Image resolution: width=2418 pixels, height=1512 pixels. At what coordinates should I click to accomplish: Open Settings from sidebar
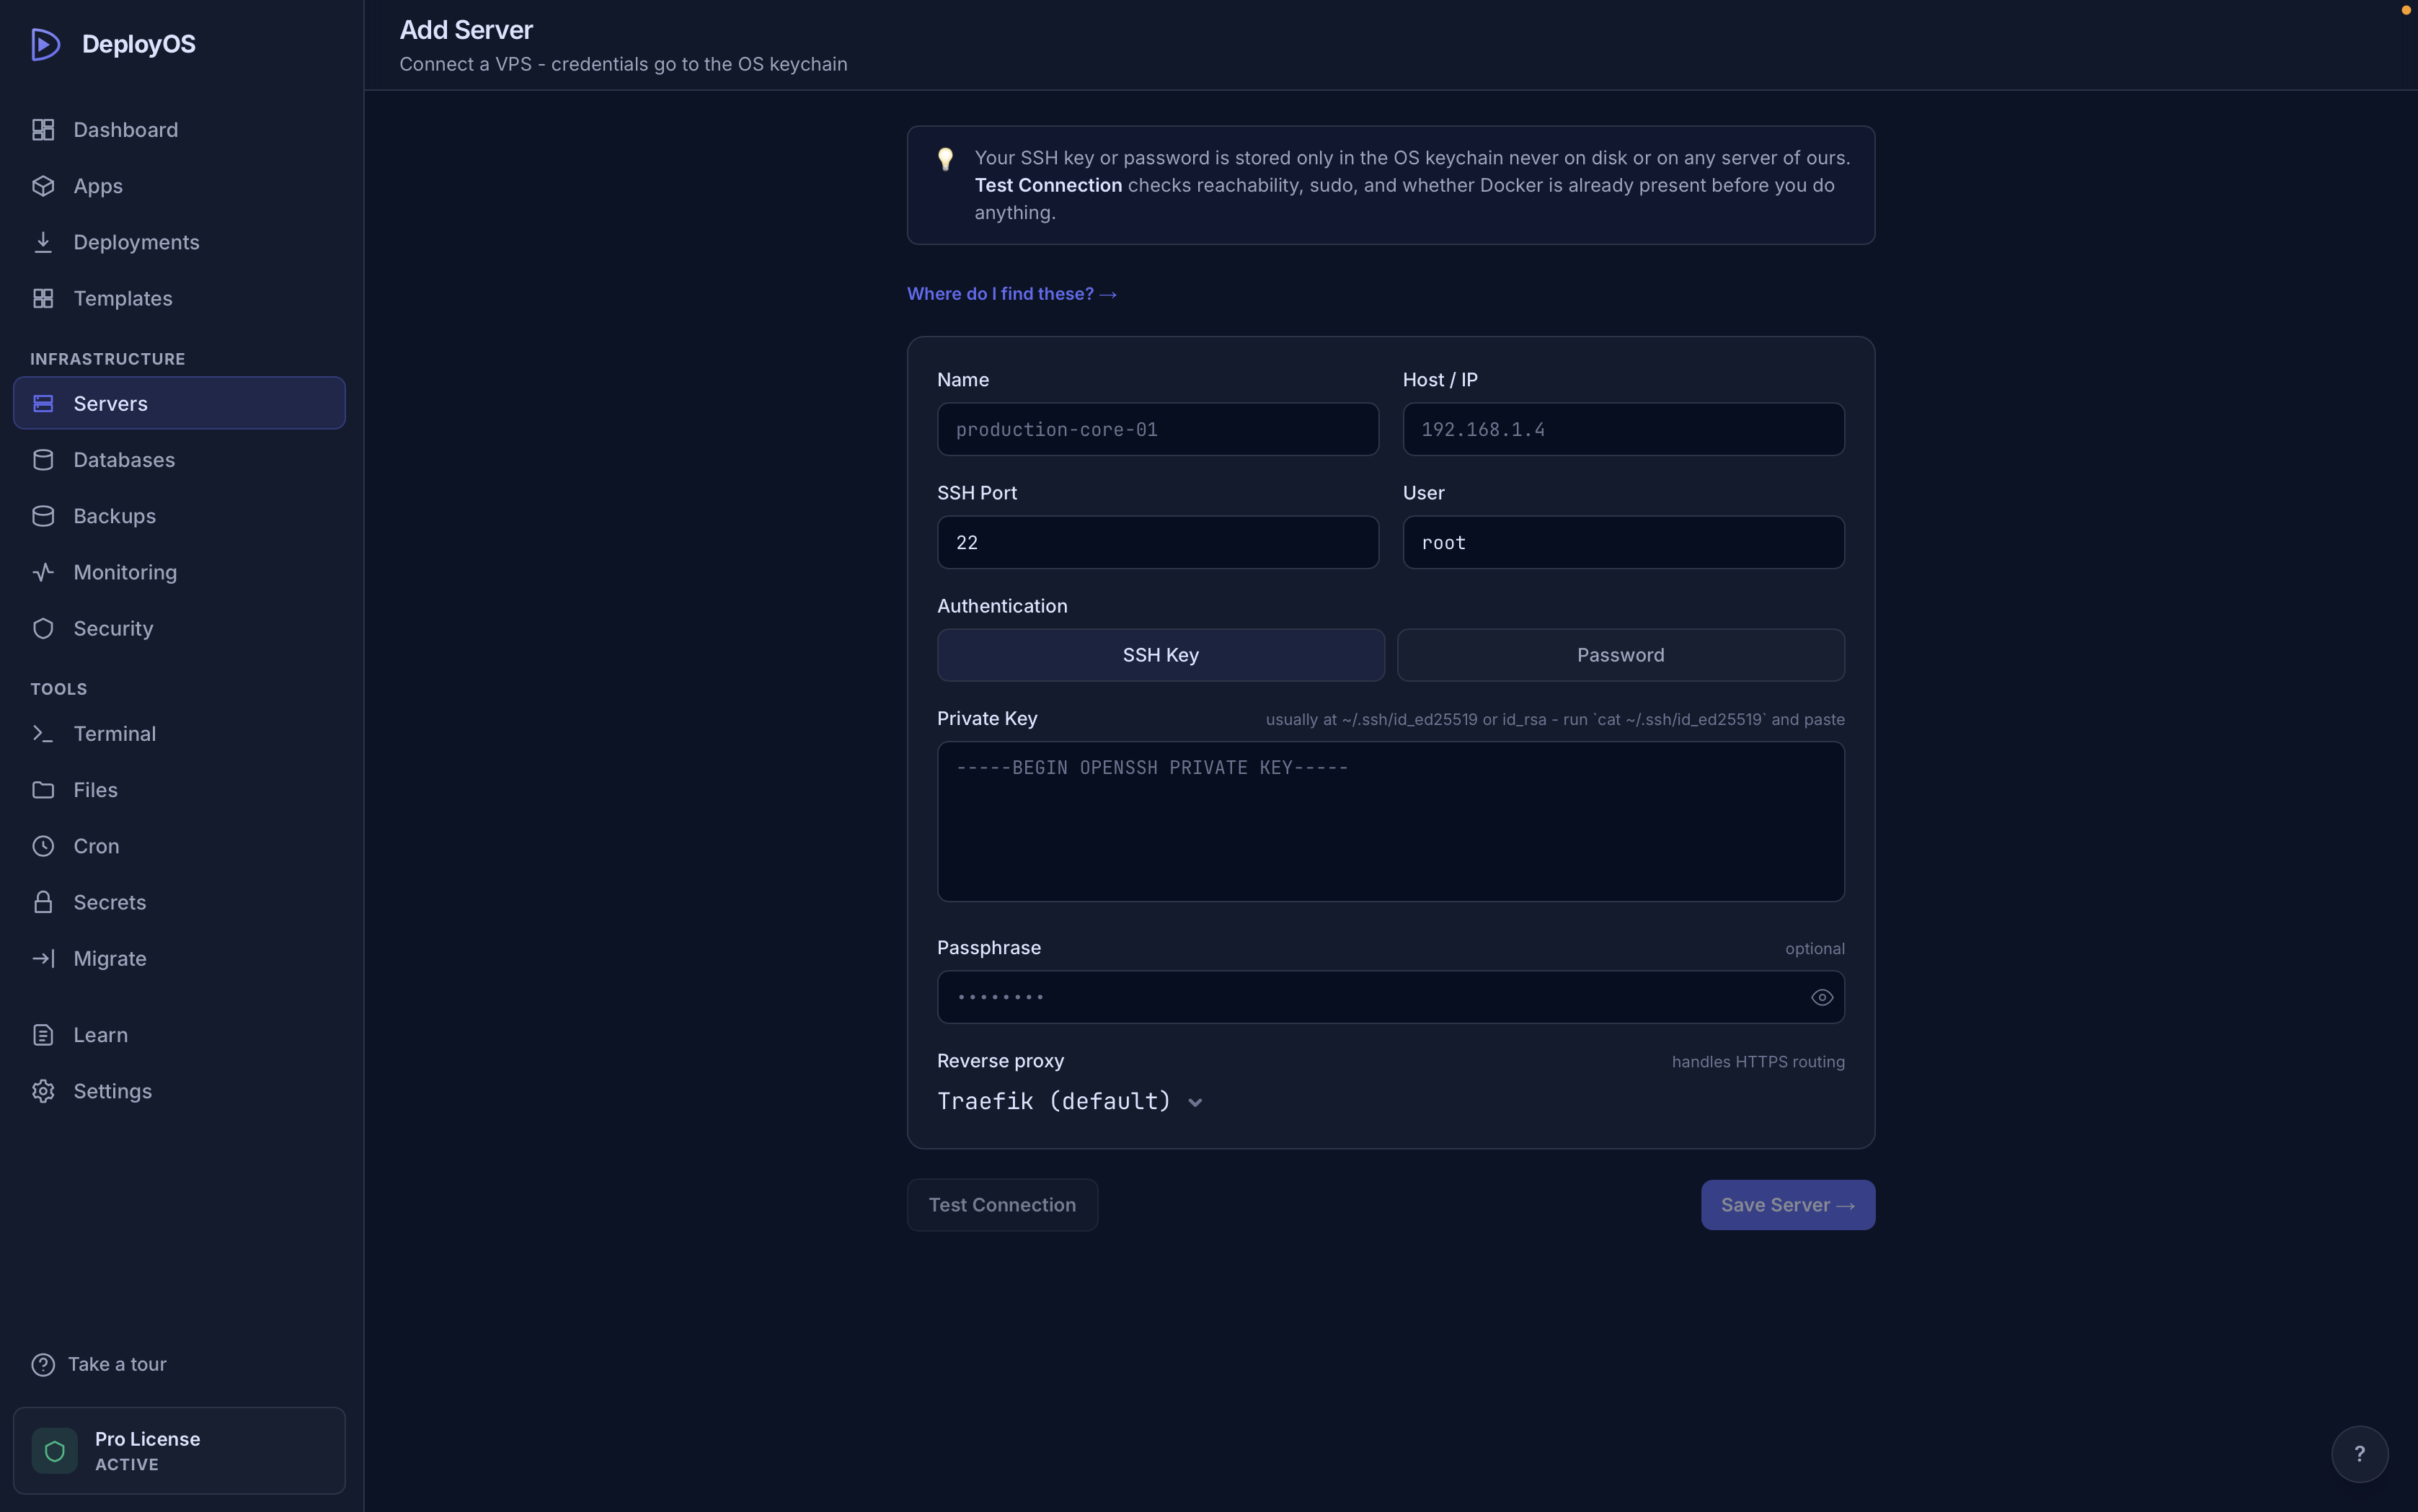tap(179, 1091)
